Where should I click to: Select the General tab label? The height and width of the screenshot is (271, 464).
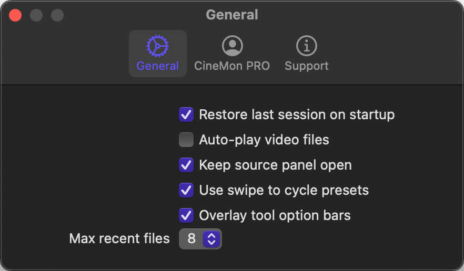tap(157, 66)
